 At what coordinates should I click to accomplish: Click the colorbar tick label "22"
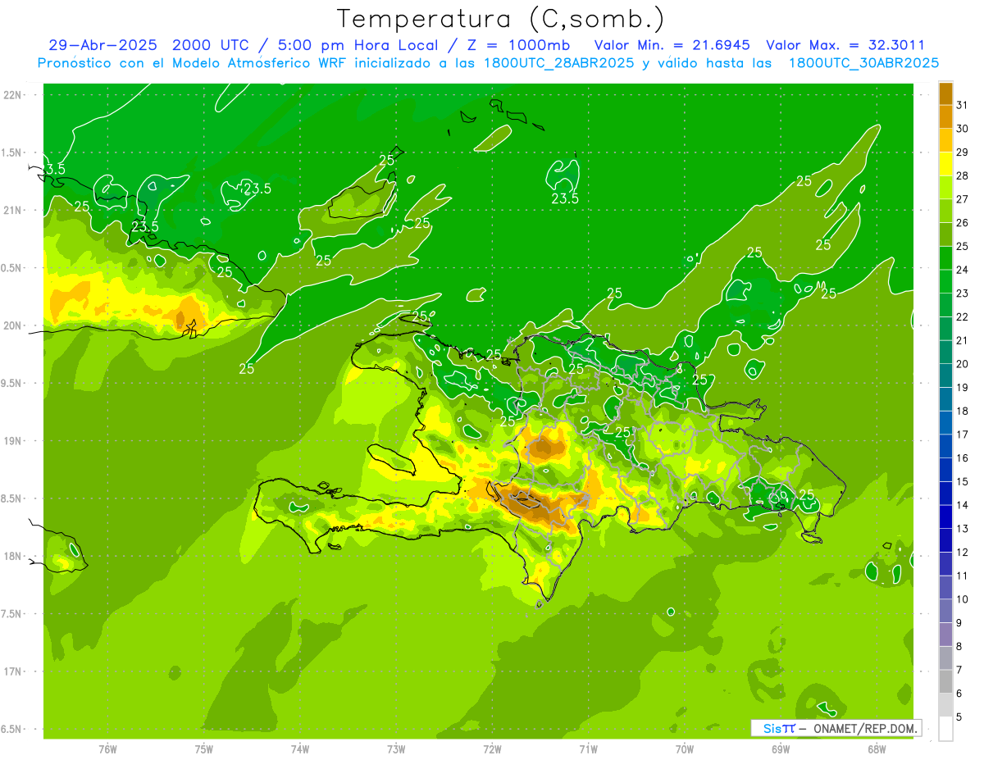(963, 317)
